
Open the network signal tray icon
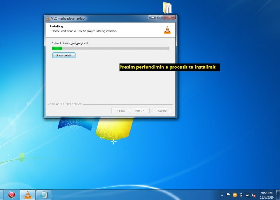click(247, 195)
